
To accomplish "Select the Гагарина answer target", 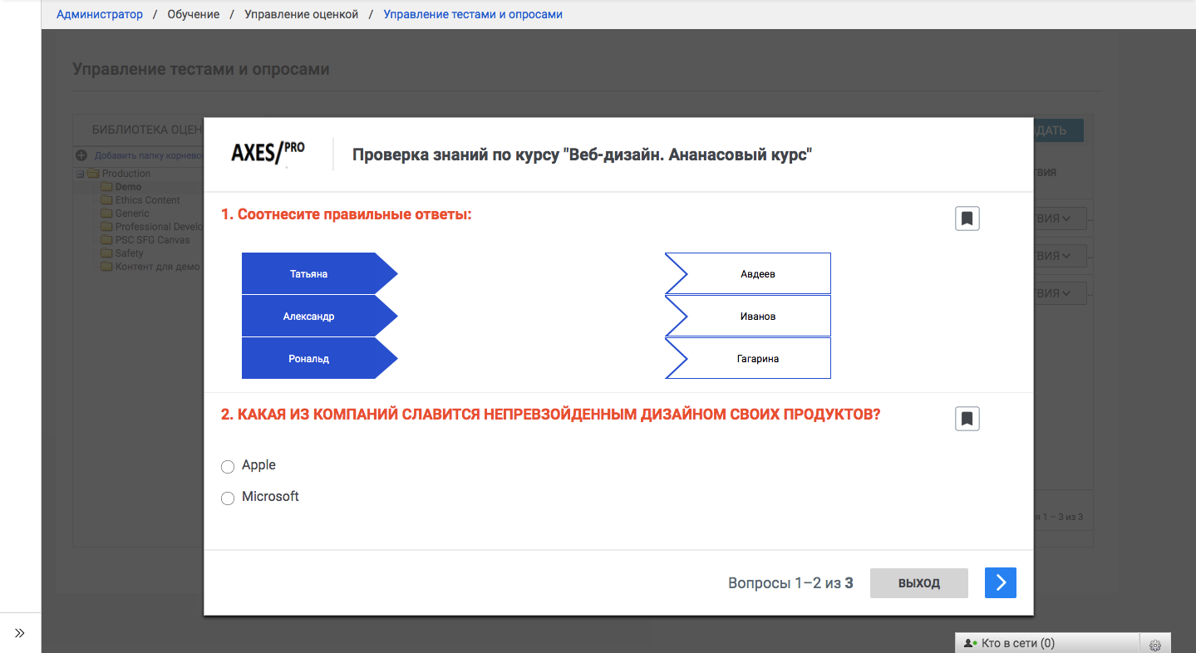I will click(748, 358).
